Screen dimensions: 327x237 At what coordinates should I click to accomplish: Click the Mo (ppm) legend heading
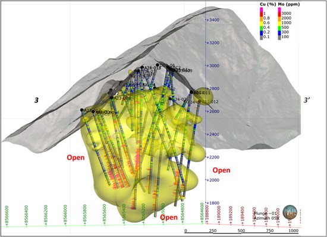tap(289, 4)
